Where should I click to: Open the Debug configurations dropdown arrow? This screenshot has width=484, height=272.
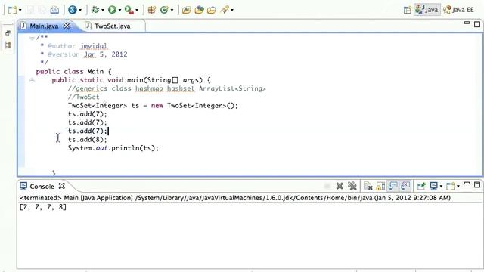(103, 10)
